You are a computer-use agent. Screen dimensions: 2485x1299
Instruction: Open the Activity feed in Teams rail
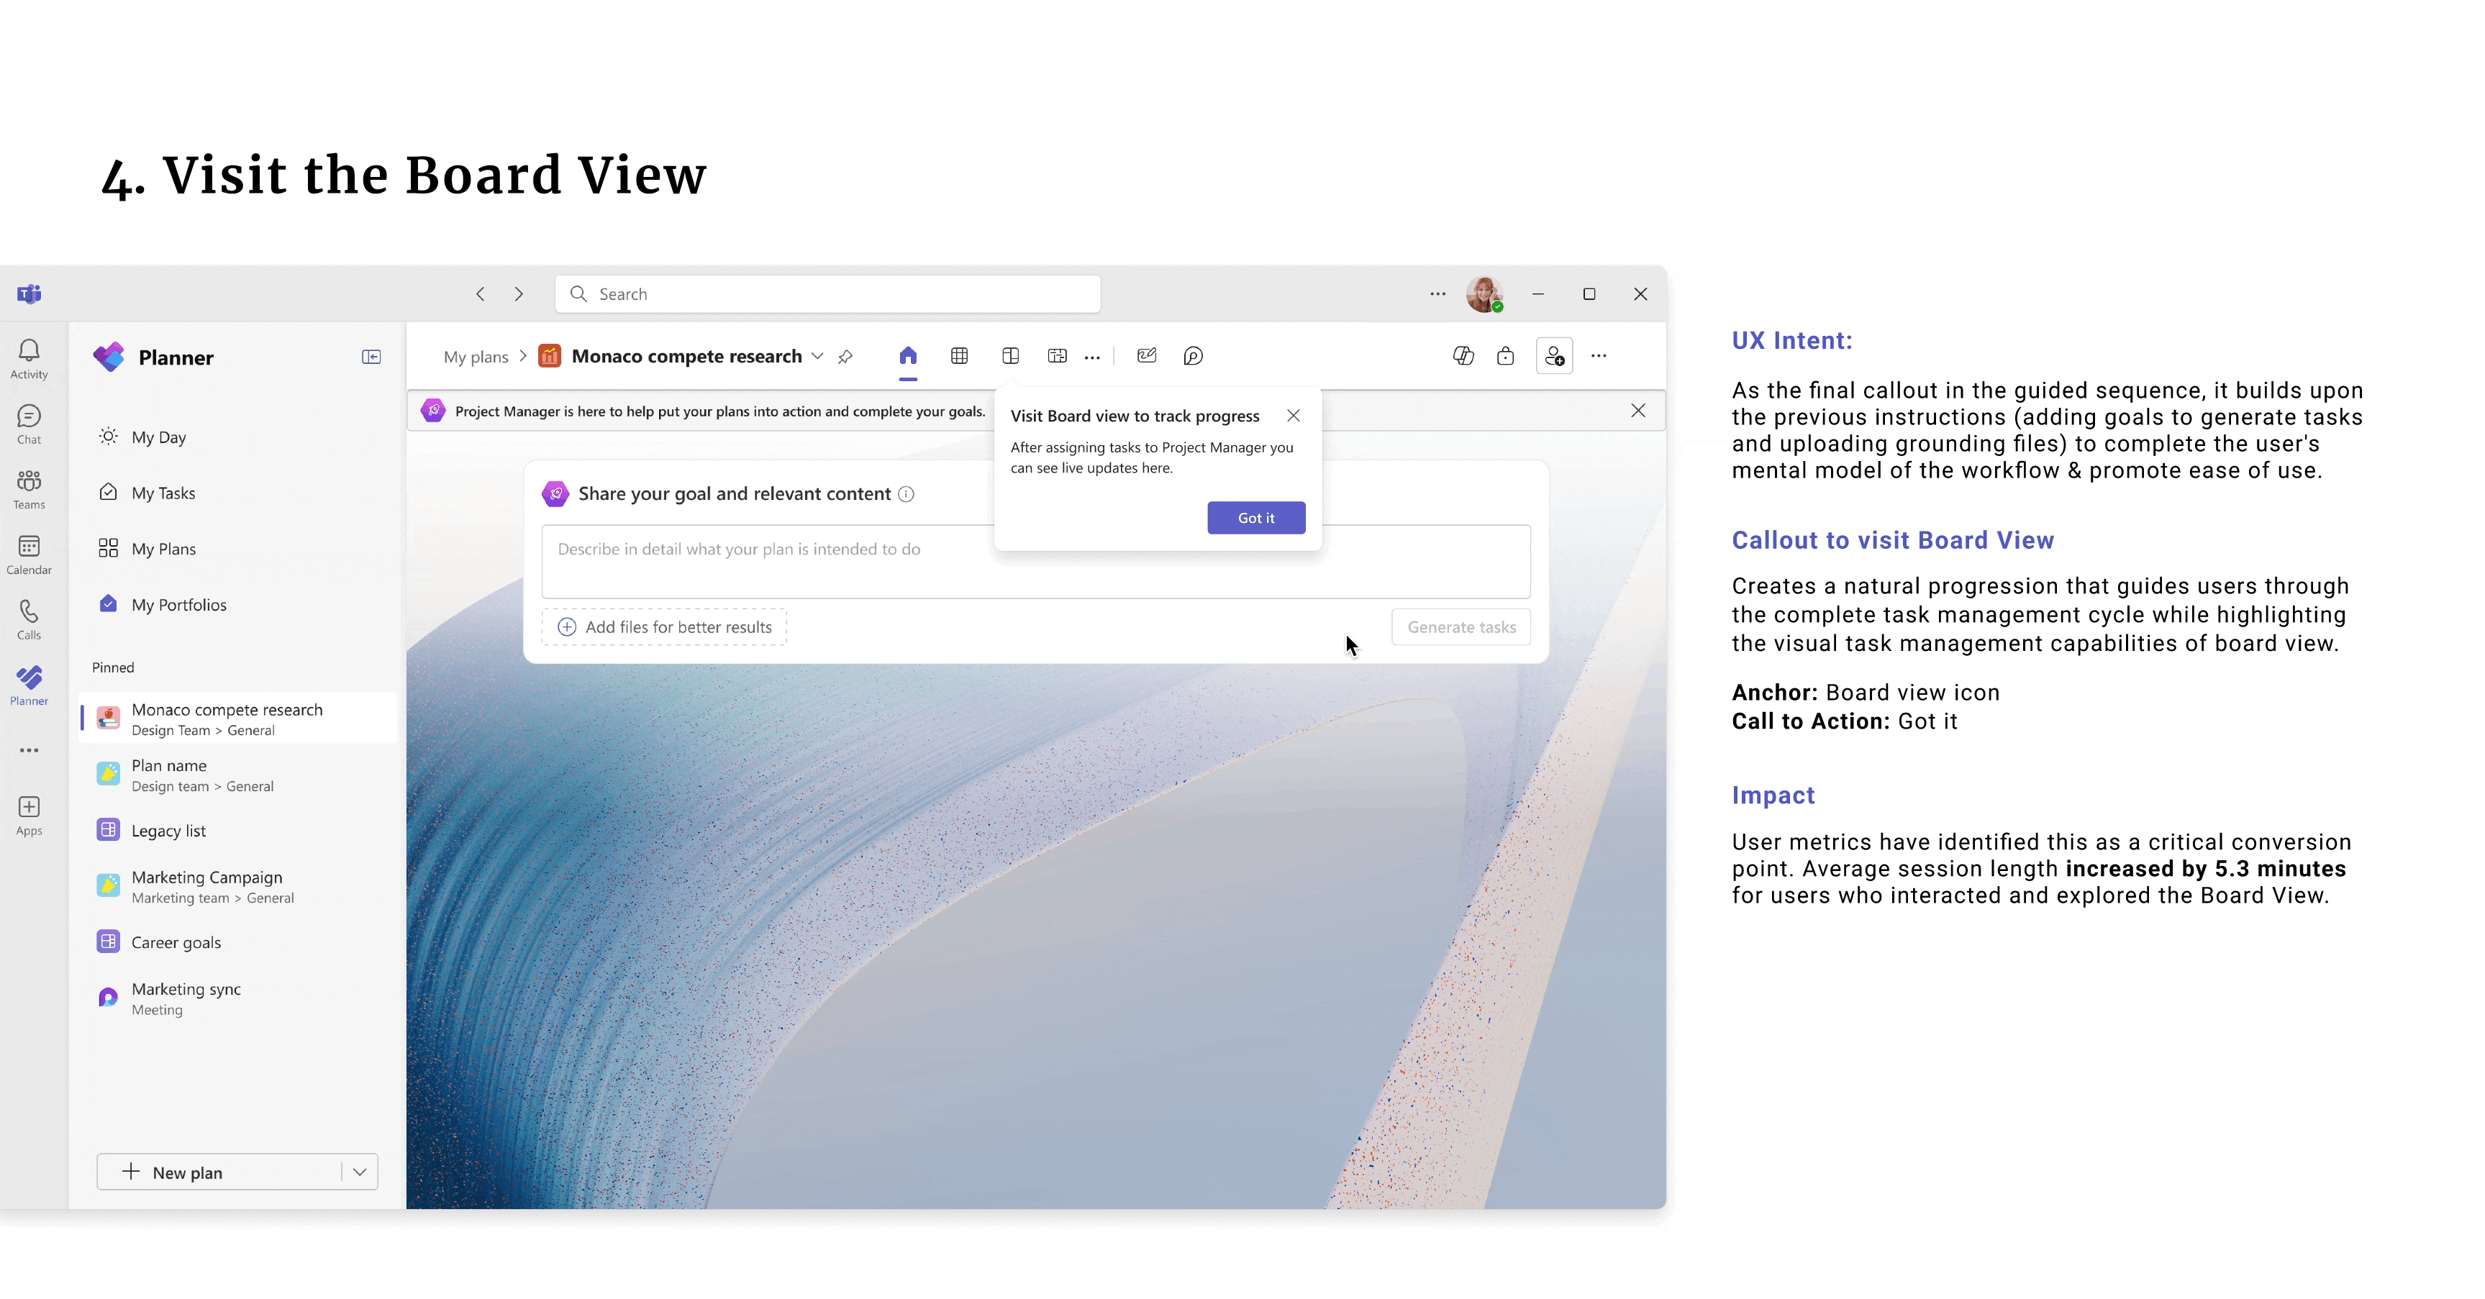pos(29,359)
